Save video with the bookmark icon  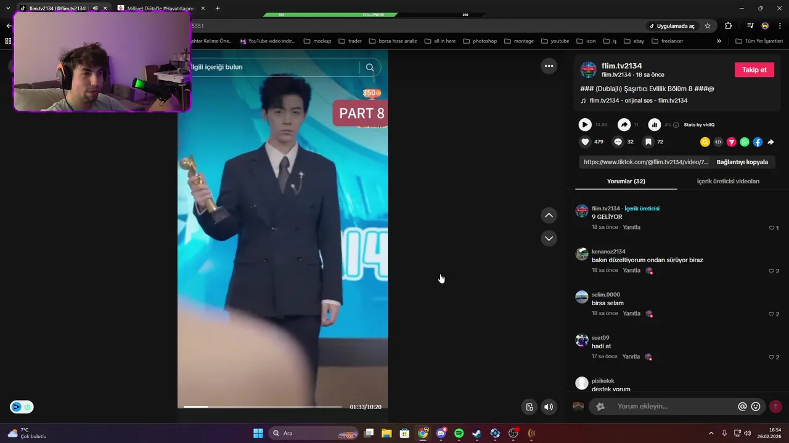[648, 142]
